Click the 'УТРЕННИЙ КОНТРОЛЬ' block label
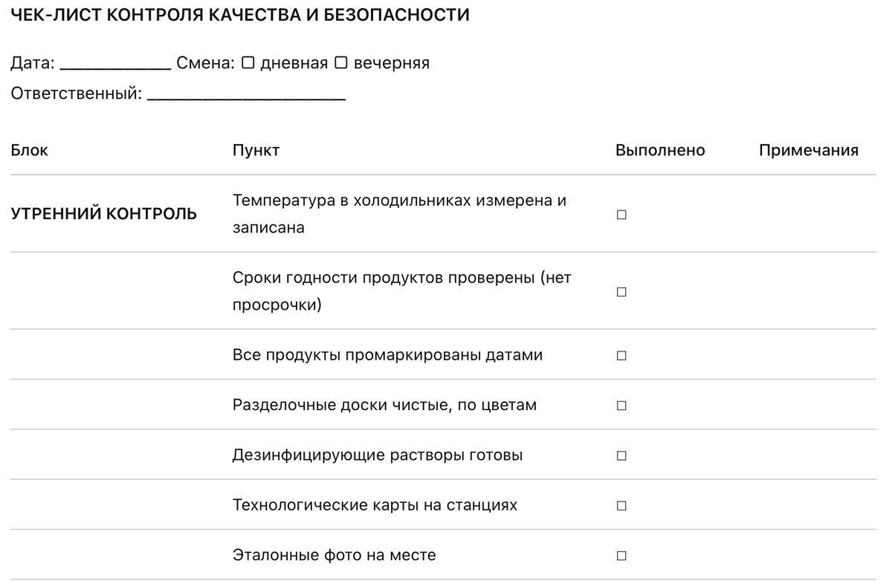This screenshot has height=581, width=892. (104, 215)
